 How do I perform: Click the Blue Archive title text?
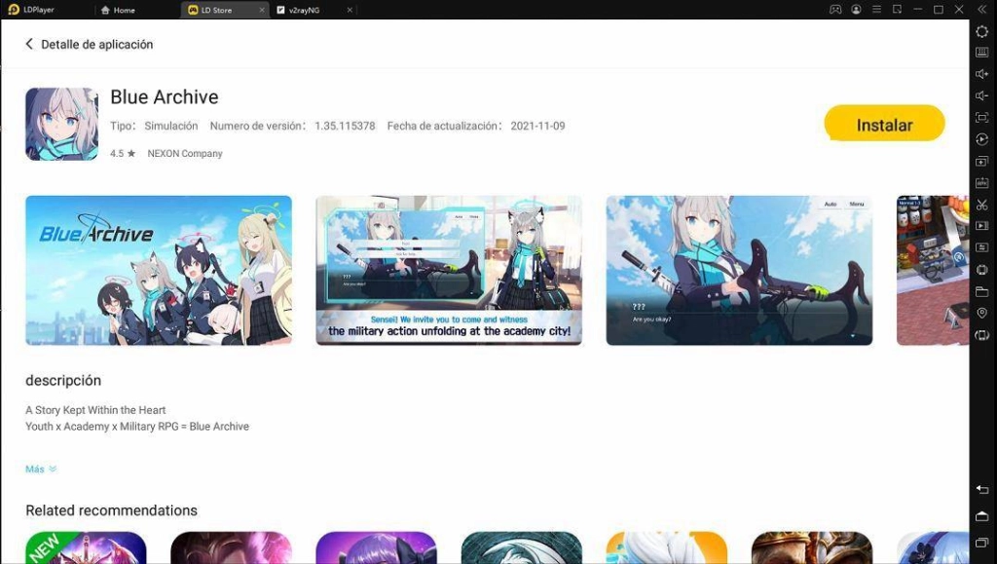[164, 96]
